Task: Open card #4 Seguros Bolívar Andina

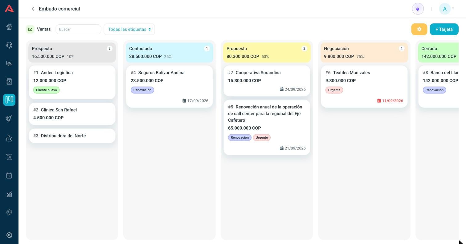Action: tap(170, 87)
